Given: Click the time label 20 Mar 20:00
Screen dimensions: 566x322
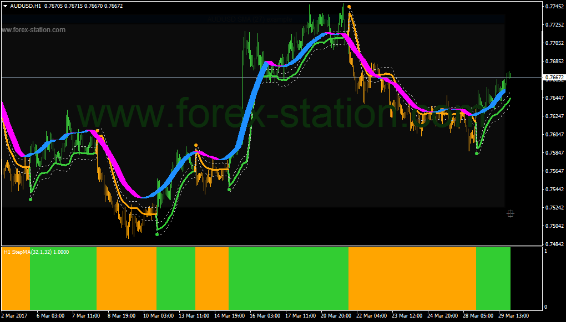Looking at the screenshot, I should click(335, 315).
